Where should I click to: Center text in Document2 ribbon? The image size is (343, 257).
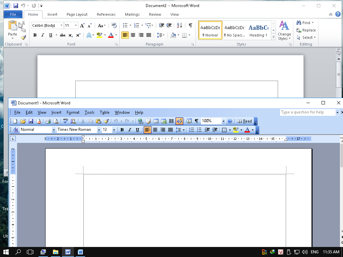pyautogui.click(x=133, y=35)
